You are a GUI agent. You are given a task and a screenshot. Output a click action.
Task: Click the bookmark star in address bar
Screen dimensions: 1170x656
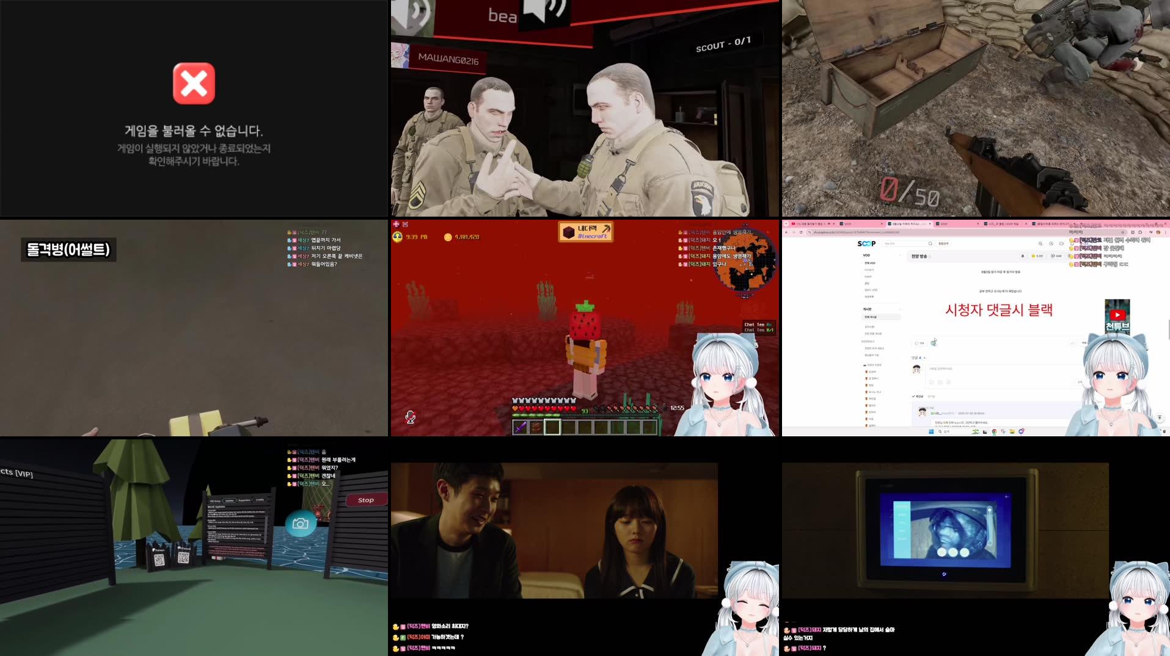click(1122, 232)
